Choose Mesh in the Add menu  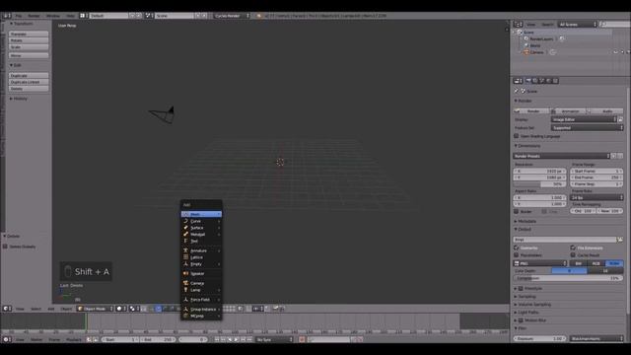coord(201,214)
